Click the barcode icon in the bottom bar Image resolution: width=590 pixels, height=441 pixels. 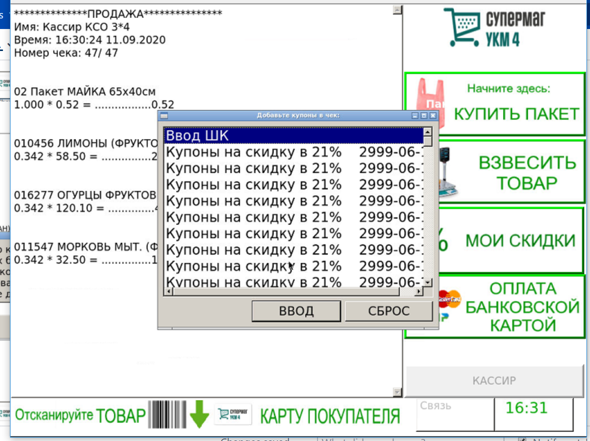point(166,415)
